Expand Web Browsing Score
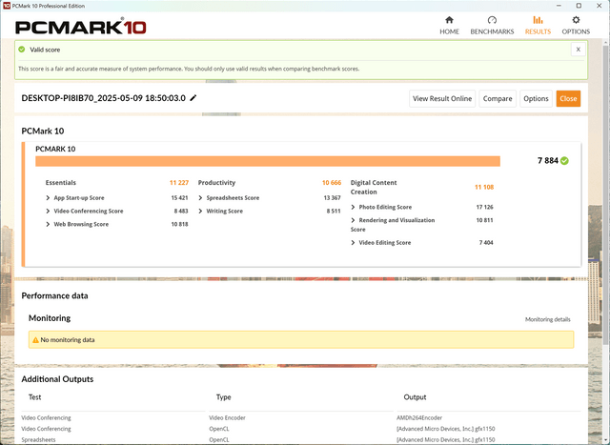 [x=48, y=225]
